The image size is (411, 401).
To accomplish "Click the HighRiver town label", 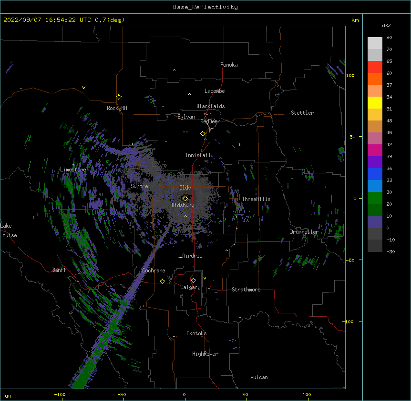I will coord(205,354).
